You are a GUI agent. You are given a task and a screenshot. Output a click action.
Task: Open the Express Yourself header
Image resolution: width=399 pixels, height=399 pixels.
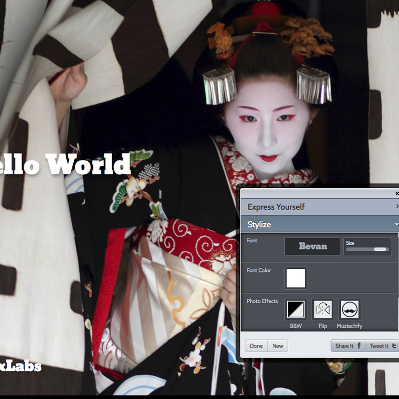tap(276, 207)
